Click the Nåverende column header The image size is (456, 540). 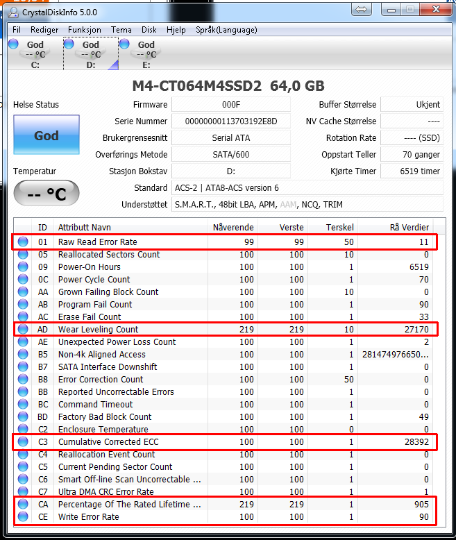click(233, 227)
